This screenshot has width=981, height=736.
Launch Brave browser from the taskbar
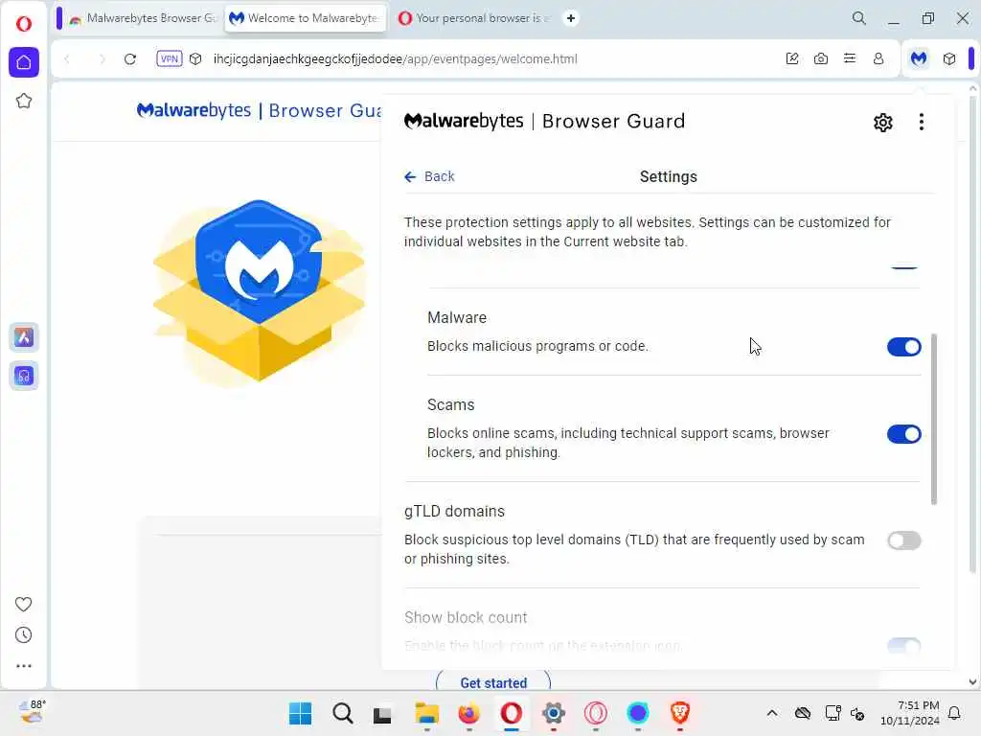(680, 713)
